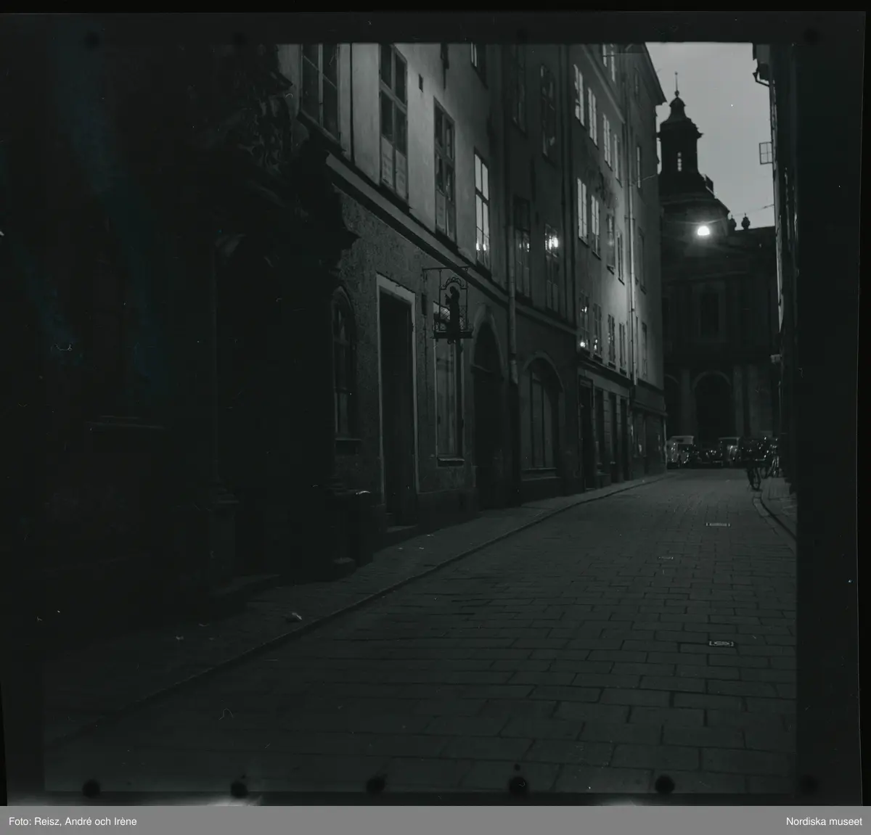Click the pointed arched window near dark portal
Image resolution: width=871 pixels, height=835 pixels.
[x=343, y=363]
